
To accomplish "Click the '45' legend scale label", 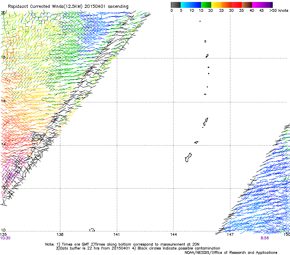I will coord(261,11).
